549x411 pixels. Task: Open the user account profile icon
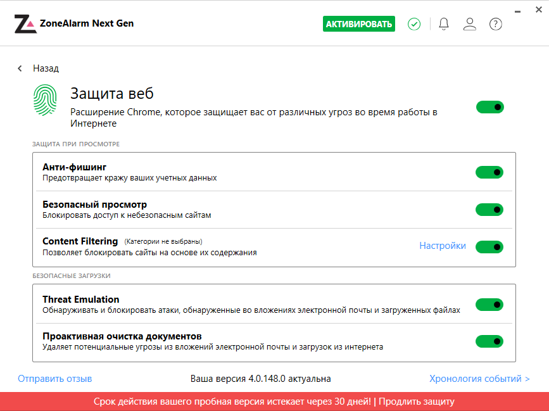[469, 24]
